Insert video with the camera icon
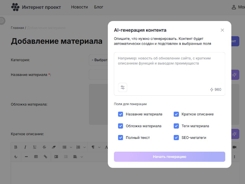This screenshot has width=245, height=184. click(234, 147)
